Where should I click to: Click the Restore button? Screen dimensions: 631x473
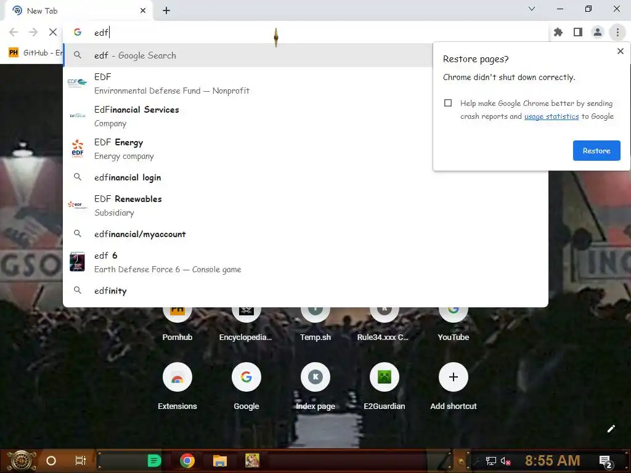click(596, 150)
